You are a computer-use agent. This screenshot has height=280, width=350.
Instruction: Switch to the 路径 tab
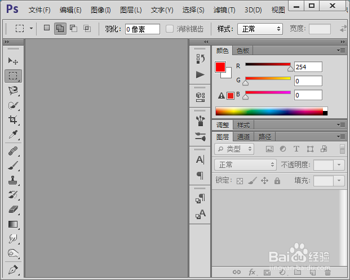click(265, 137)
